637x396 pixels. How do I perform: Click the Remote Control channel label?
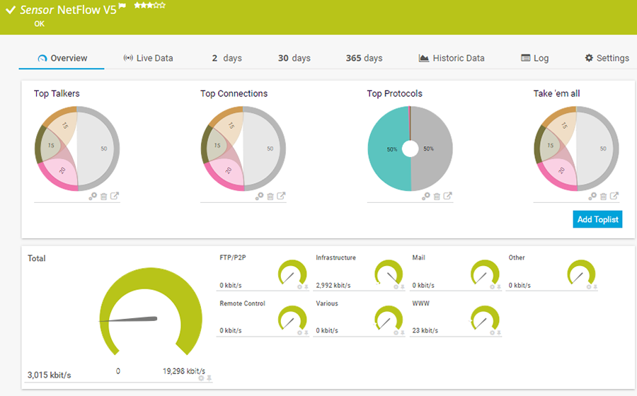tap(242, 303)
